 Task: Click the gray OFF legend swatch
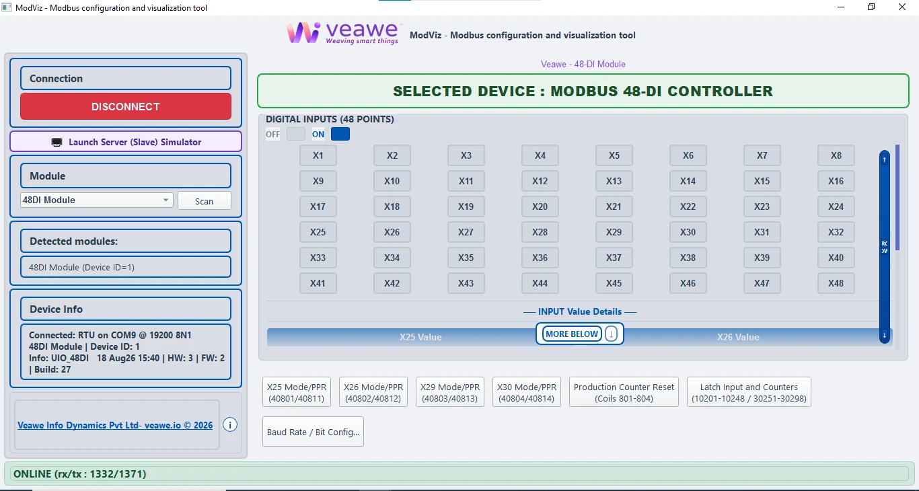click(x=296, y=134)
